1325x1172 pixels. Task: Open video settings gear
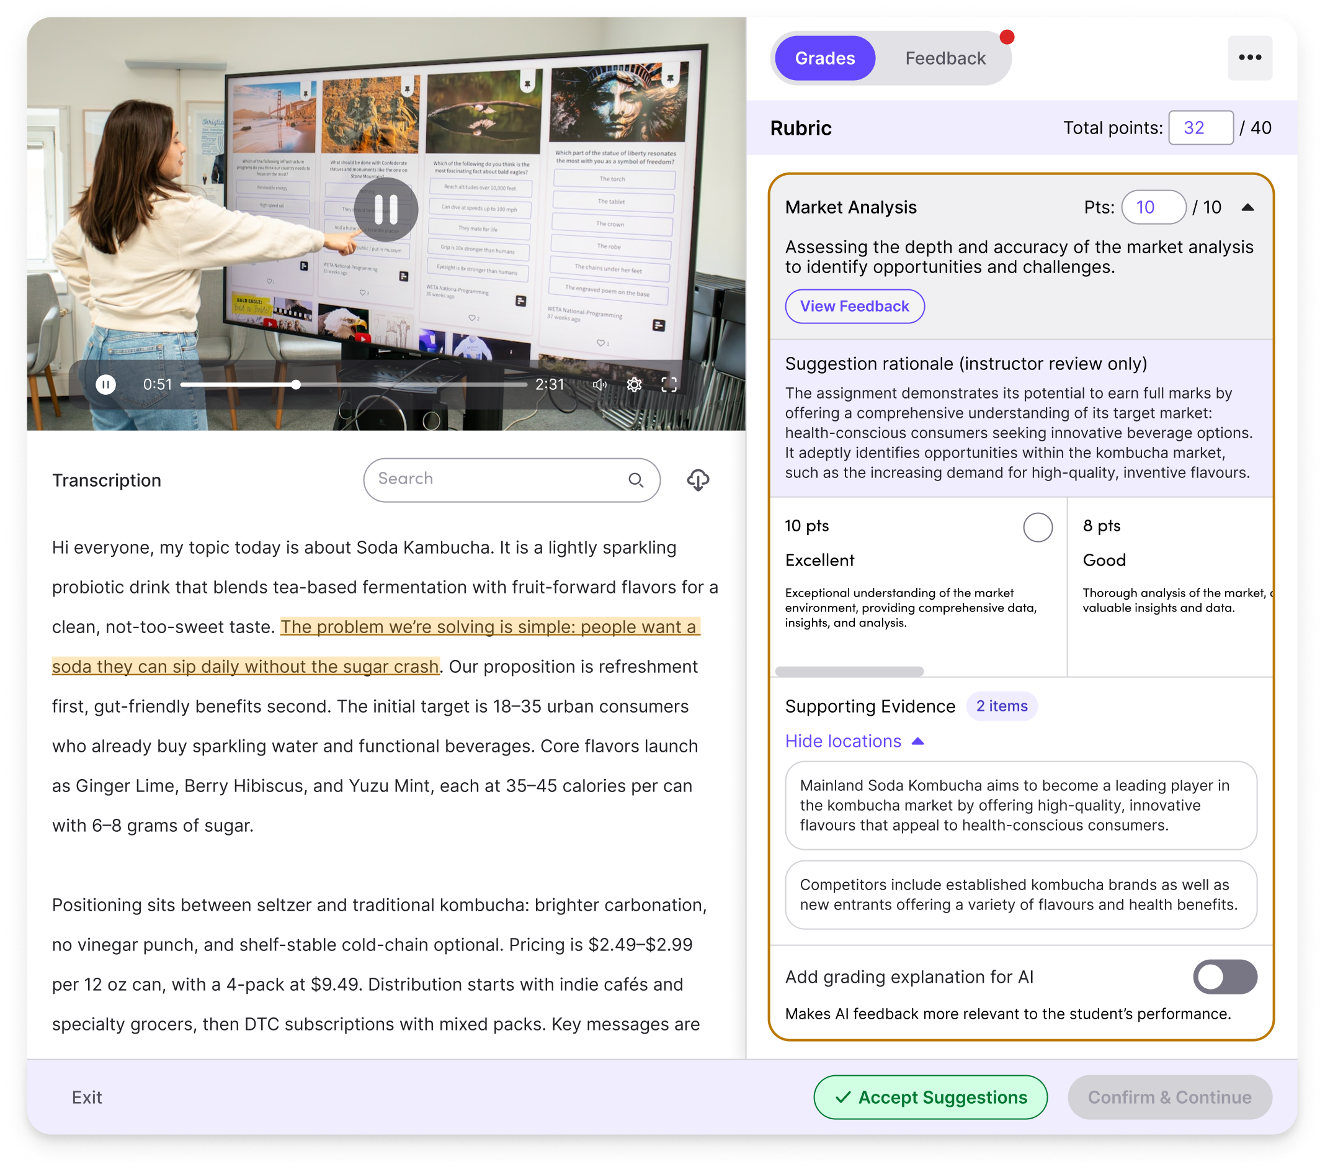click(634, 385)
